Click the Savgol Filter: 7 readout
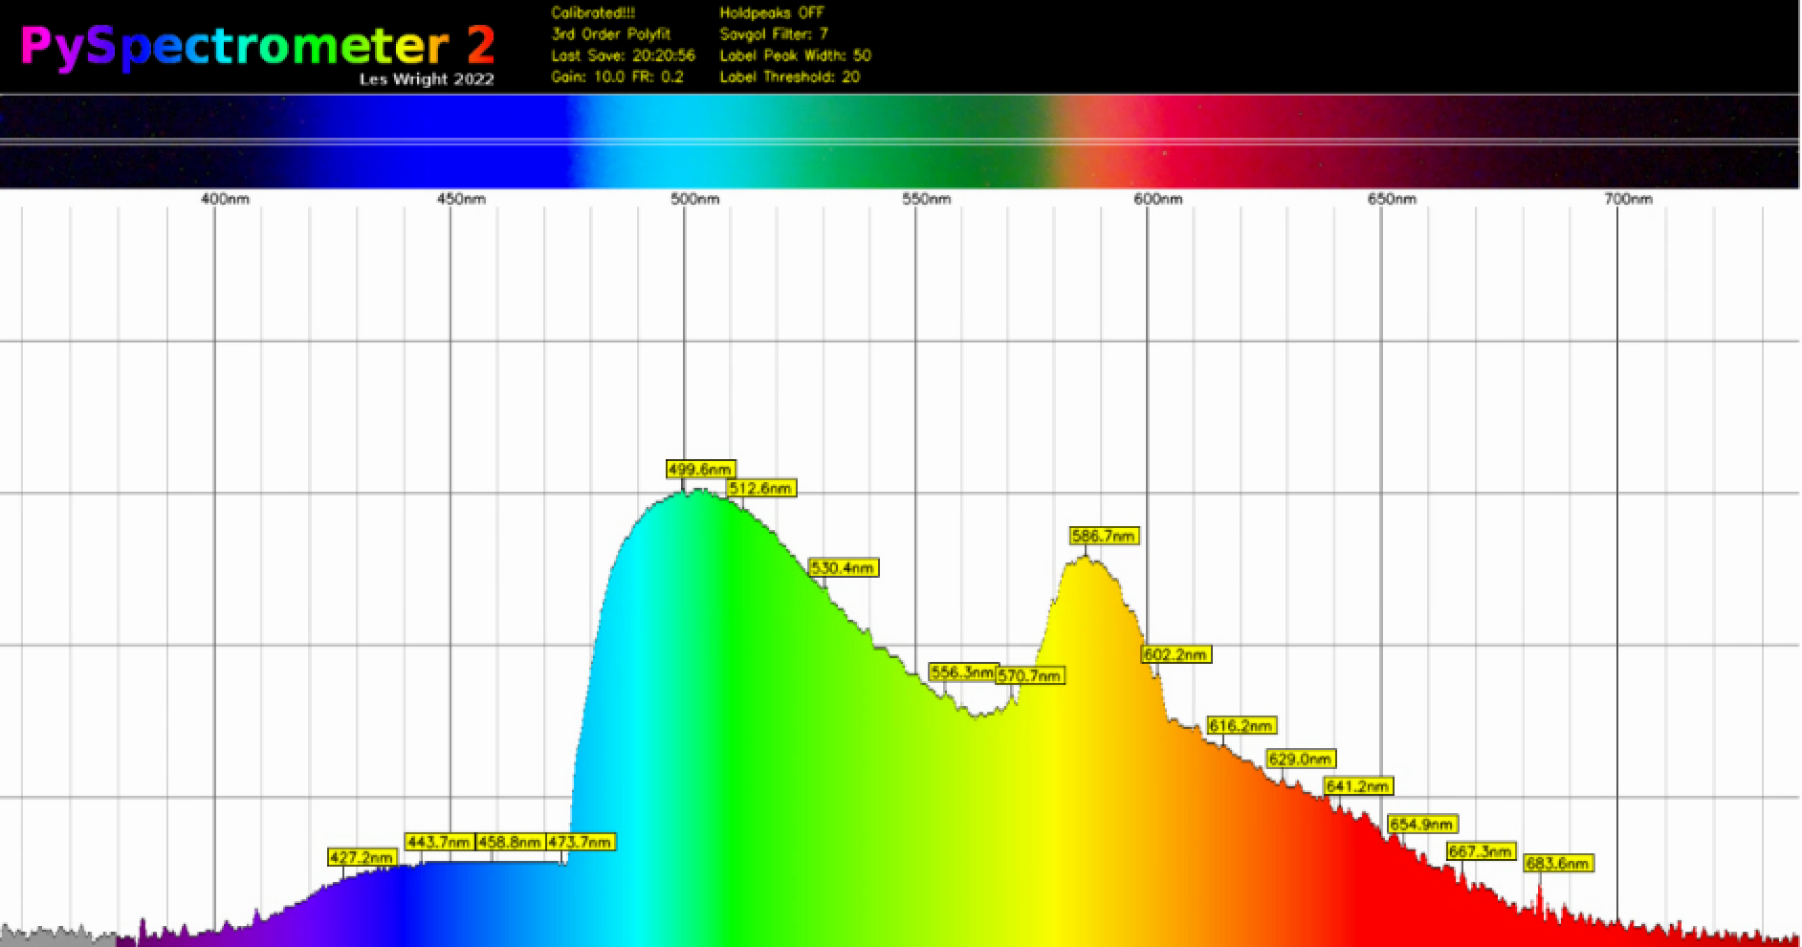This screenshot has height=947, width=1802. click(x=774, y=34)
